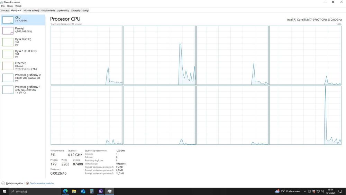Click the Wirtualizacja: Włączone value

pos(121,163)
